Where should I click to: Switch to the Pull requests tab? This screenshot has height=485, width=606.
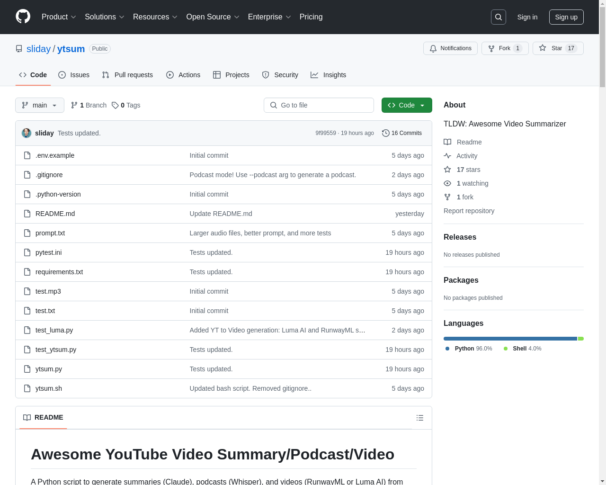tap(127, 75)
